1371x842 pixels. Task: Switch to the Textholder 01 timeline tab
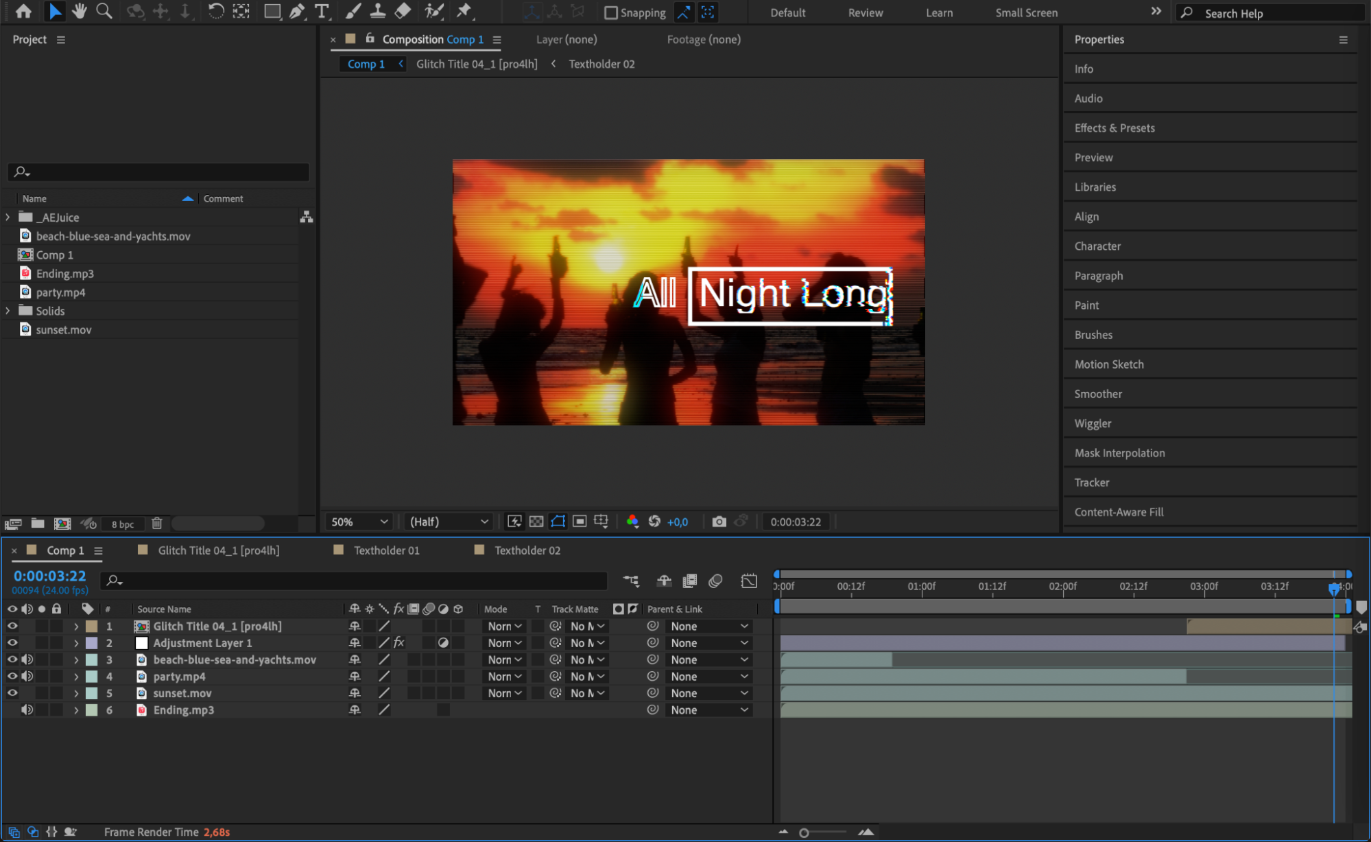tap(386, 550)
